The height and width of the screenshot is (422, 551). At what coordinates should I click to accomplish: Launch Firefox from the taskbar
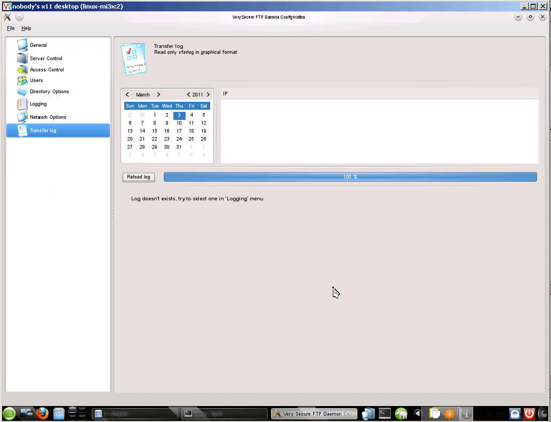[x=42, y=413]
